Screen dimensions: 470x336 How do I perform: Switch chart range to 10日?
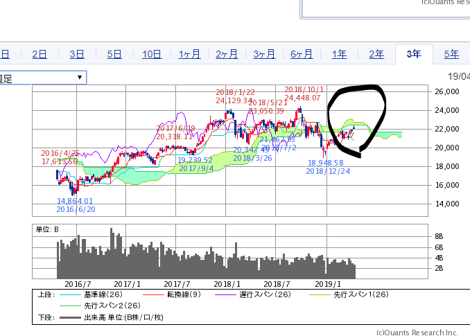(153, 54)
